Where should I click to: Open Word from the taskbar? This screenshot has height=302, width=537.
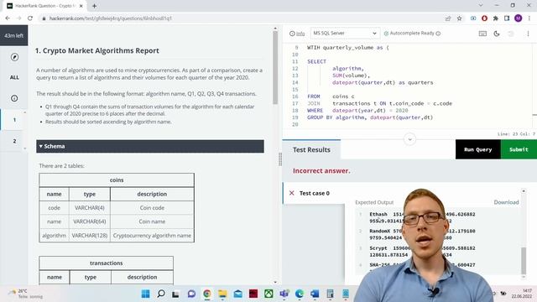(315, 294)
